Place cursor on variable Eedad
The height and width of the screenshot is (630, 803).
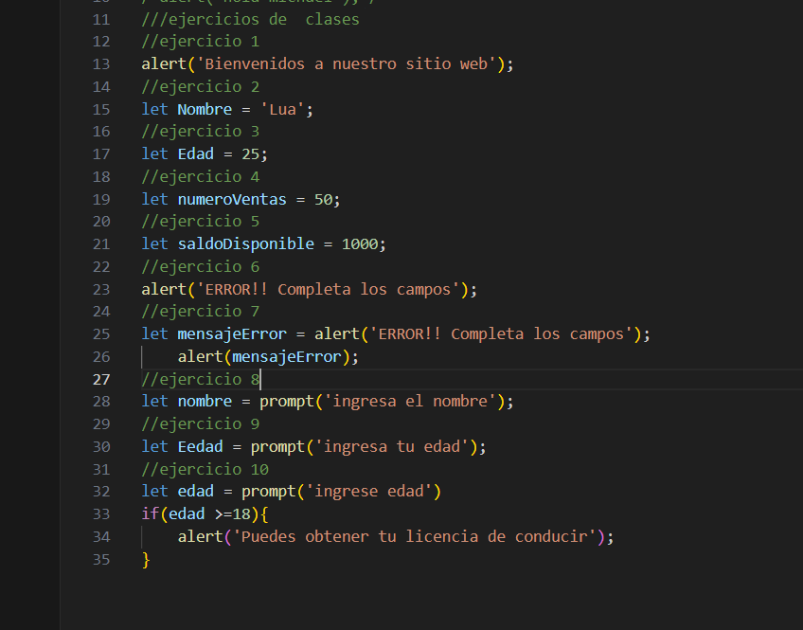pos(200,446)
